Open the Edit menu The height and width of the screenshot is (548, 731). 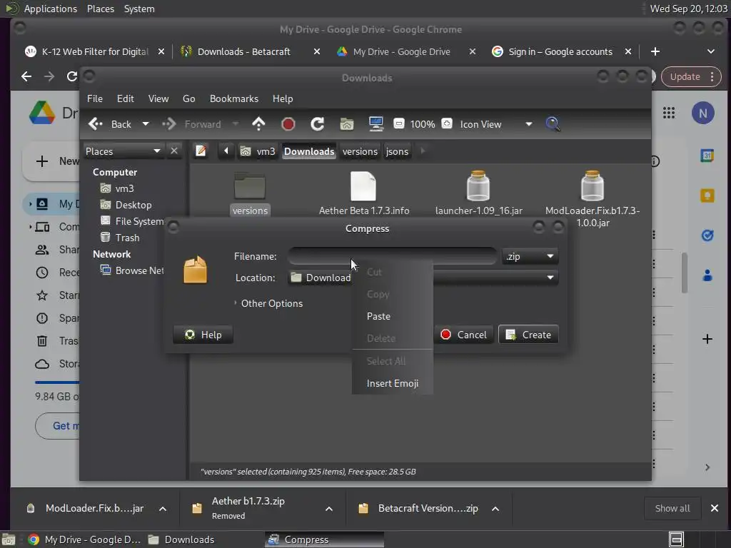(x=126, y=98)
